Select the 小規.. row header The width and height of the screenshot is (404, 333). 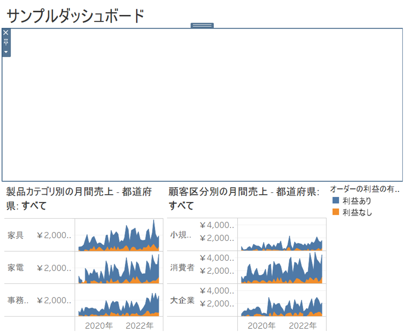(181, 235)
